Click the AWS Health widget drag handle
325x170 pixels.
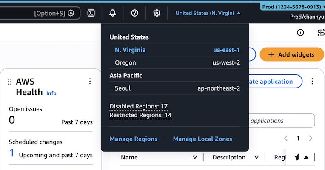[10, 82]
